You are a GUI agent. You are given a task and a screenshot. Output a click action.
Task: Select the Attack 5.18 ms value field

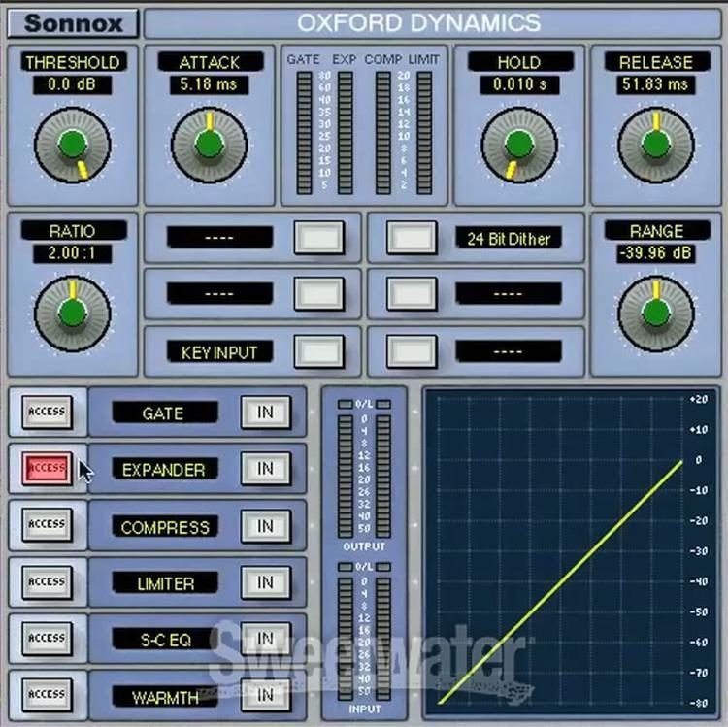209,85
